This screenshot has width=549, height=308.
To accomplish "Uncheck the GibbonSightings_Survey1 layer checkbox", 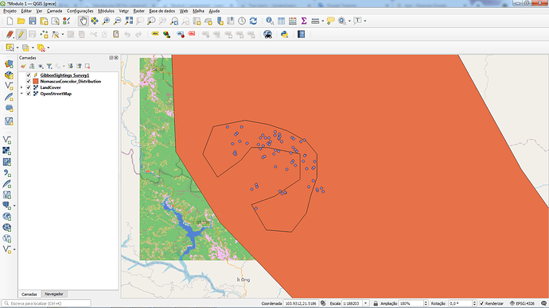I will pyautogui.click(x=29, y=75).
